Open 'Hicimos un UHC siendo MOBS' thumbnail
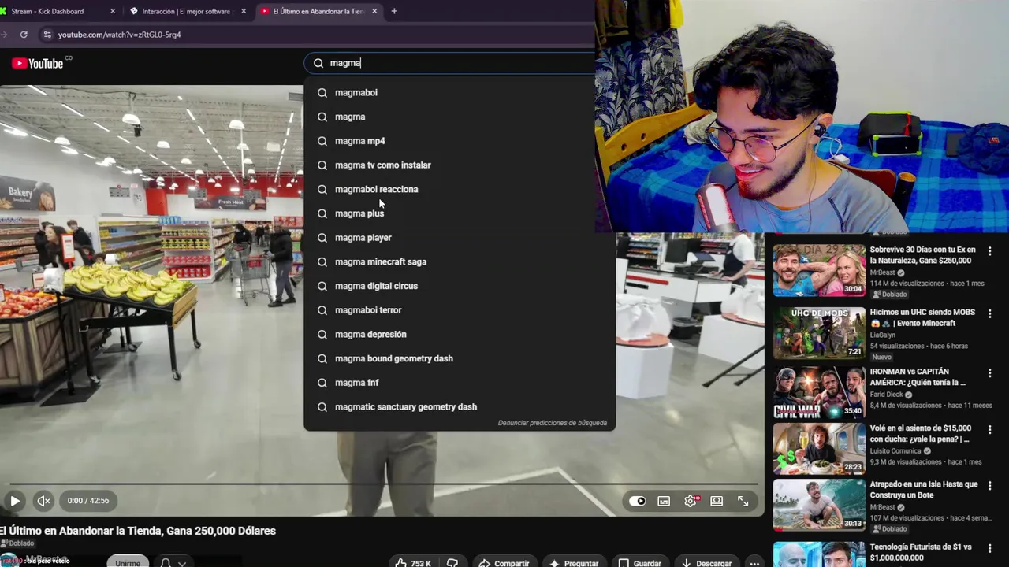This screenshot has height=567, width=1009. 819,332
